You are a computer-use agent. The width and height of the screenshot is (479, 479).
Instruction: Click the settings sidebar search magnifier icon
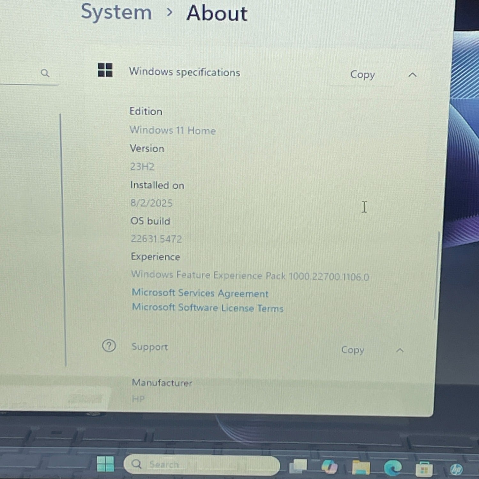pos(45,73)
